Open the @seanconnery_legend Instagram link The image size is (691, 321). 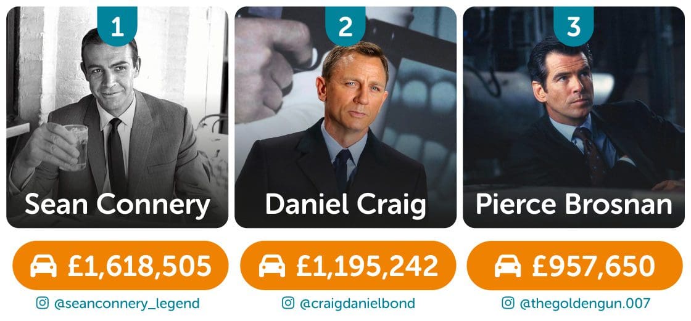click(126, 303)
